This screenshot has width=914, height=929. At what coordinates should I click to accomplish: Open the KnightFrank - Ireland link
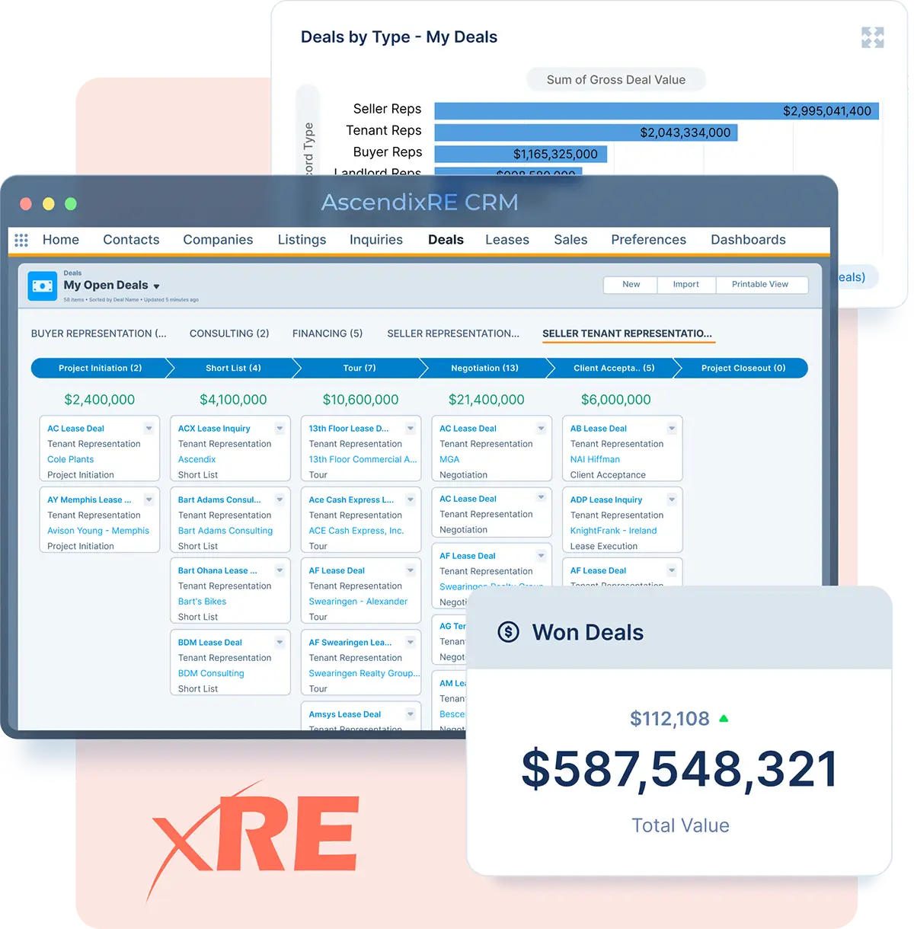[613, 531]
